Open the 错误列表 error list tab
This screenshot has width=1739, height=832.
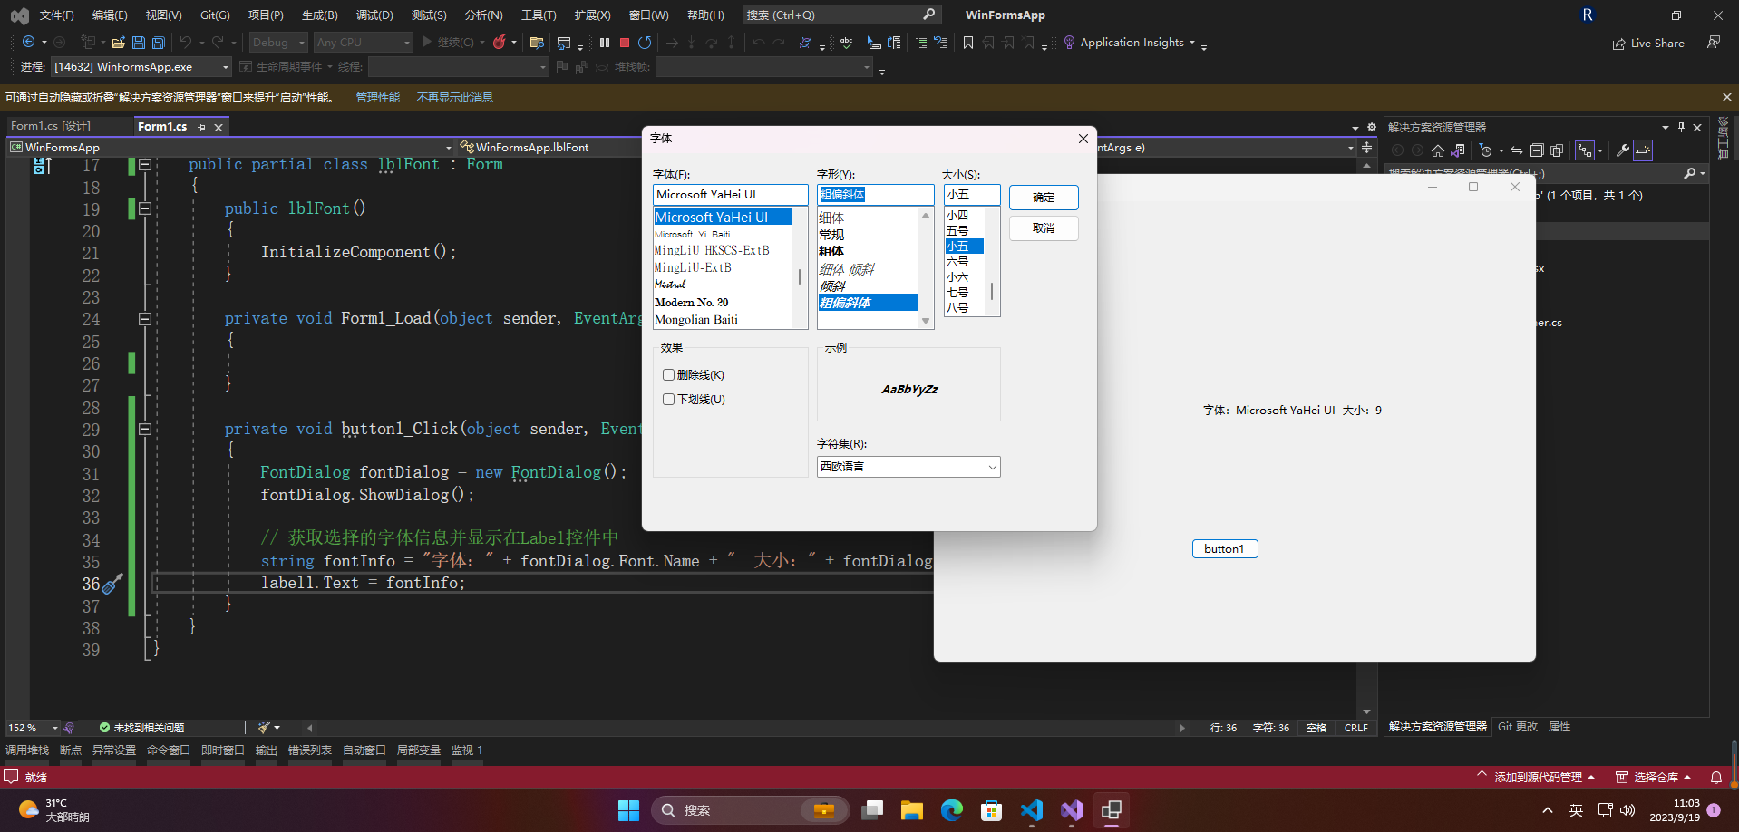point(310,750)
